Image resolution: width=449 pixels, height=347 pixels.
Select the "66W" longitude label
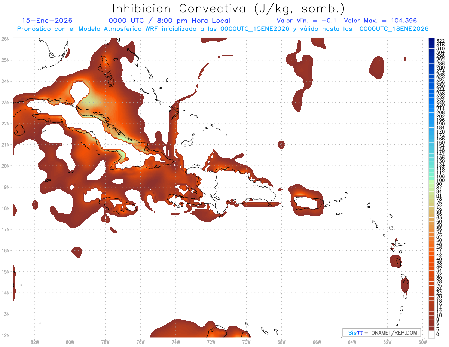(317, 342)
